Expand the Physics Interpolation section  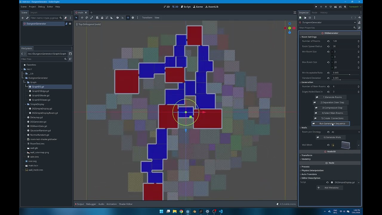pos(312,171)
